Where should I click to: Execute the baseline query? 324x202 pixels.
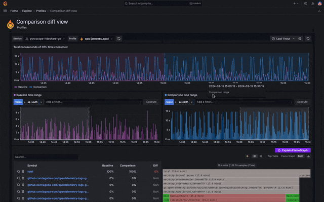coord(151,102)
